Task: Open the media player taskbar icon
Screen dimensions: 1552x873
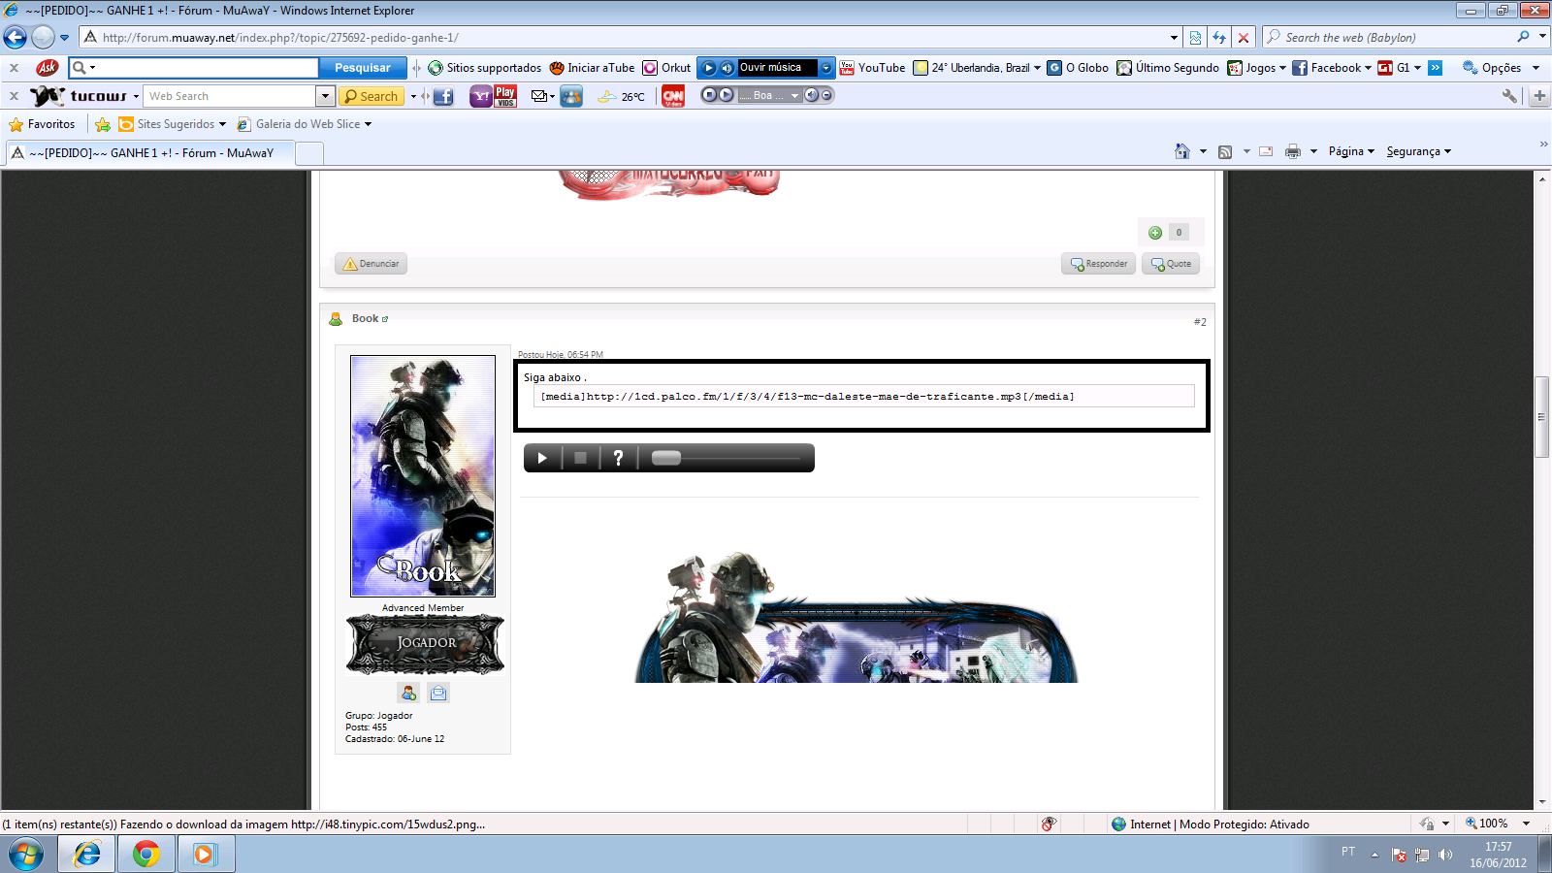Action: [205, 854]
